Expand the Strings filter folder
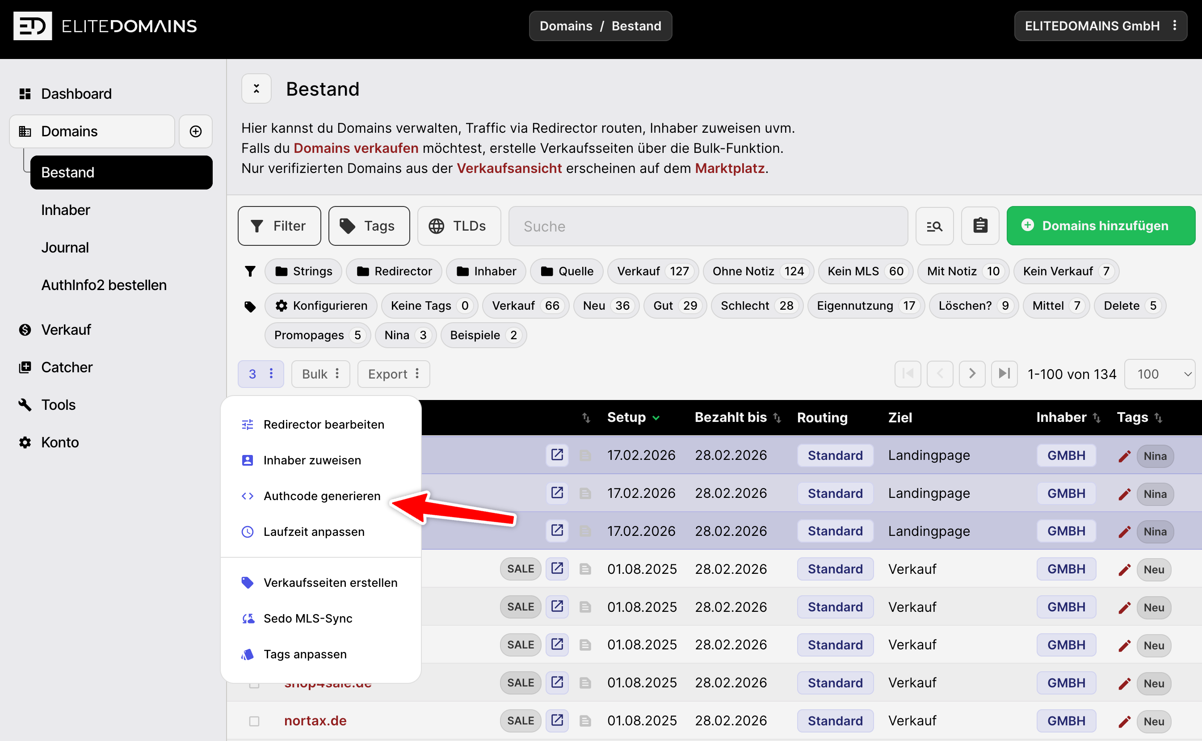 pyautogui.click(x=303, y=271)
